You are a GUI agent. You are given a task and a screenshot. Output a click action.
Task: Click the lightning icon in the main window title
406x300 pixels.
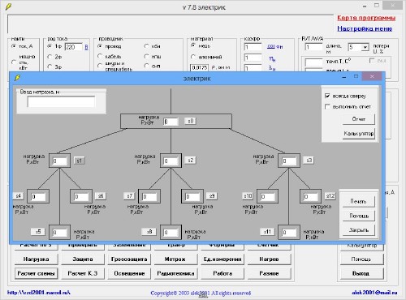8,6
